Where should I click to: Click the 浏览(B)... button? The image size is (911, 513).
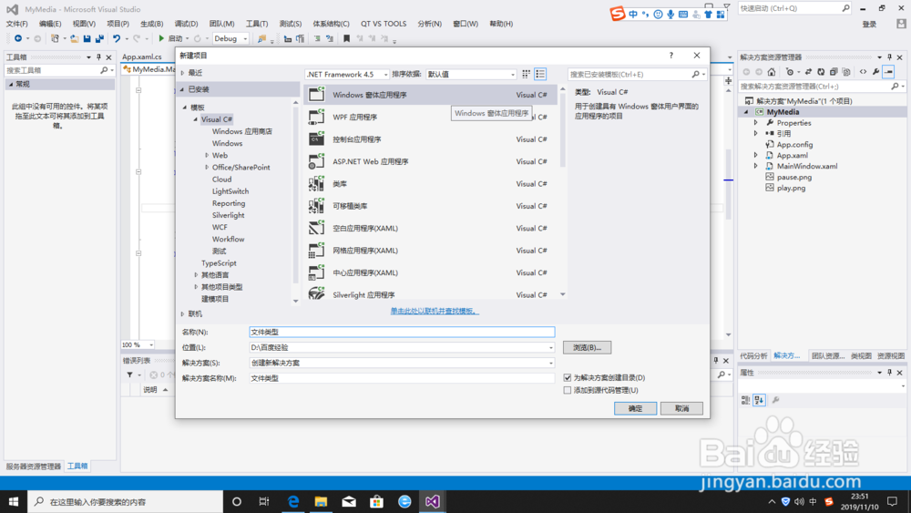point(587,347)
